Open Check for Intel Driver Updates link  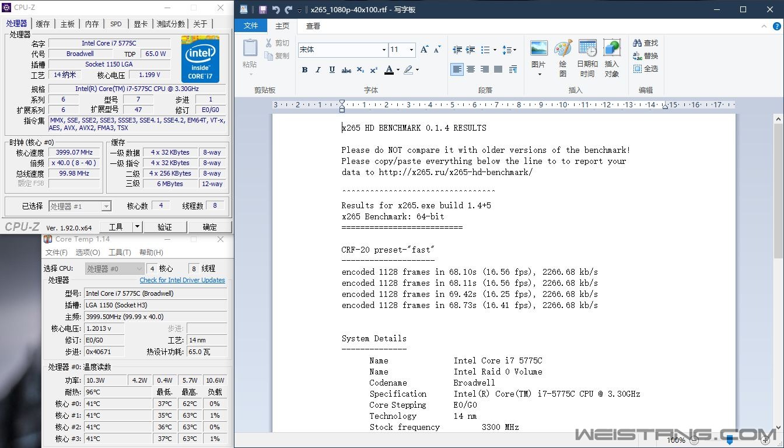pyautogui.click(x=182, y=280)
